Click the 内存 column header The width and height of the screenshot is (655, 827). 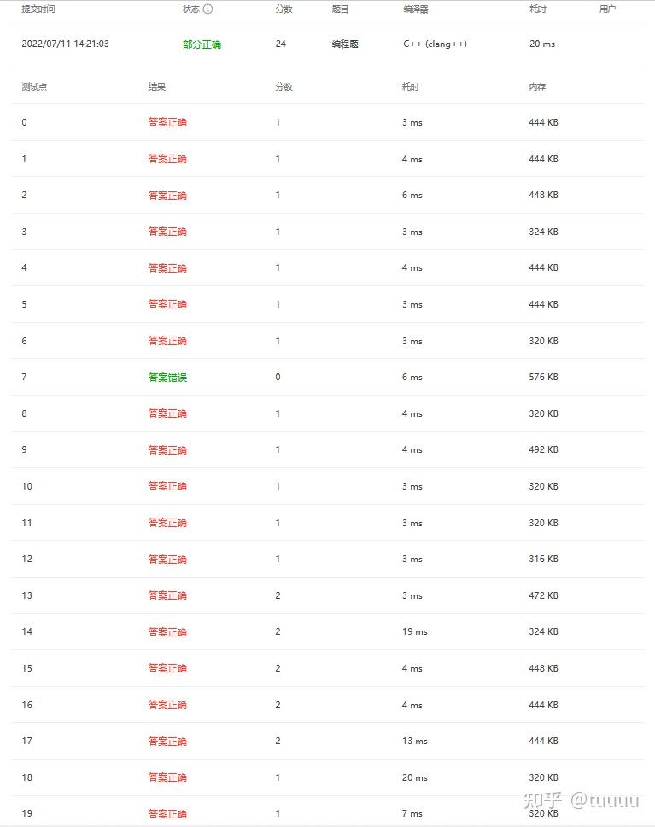[537, 86]
